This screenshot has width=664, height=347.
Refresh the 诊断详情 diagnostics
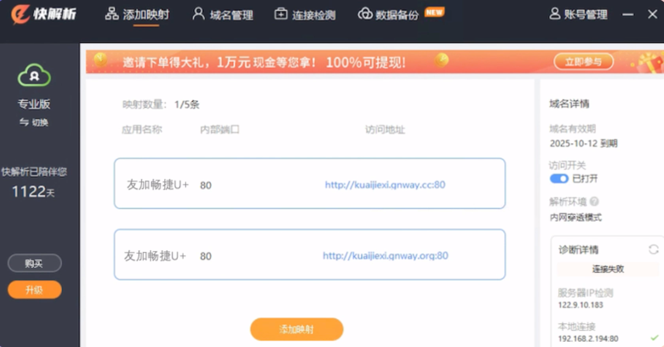653,250
